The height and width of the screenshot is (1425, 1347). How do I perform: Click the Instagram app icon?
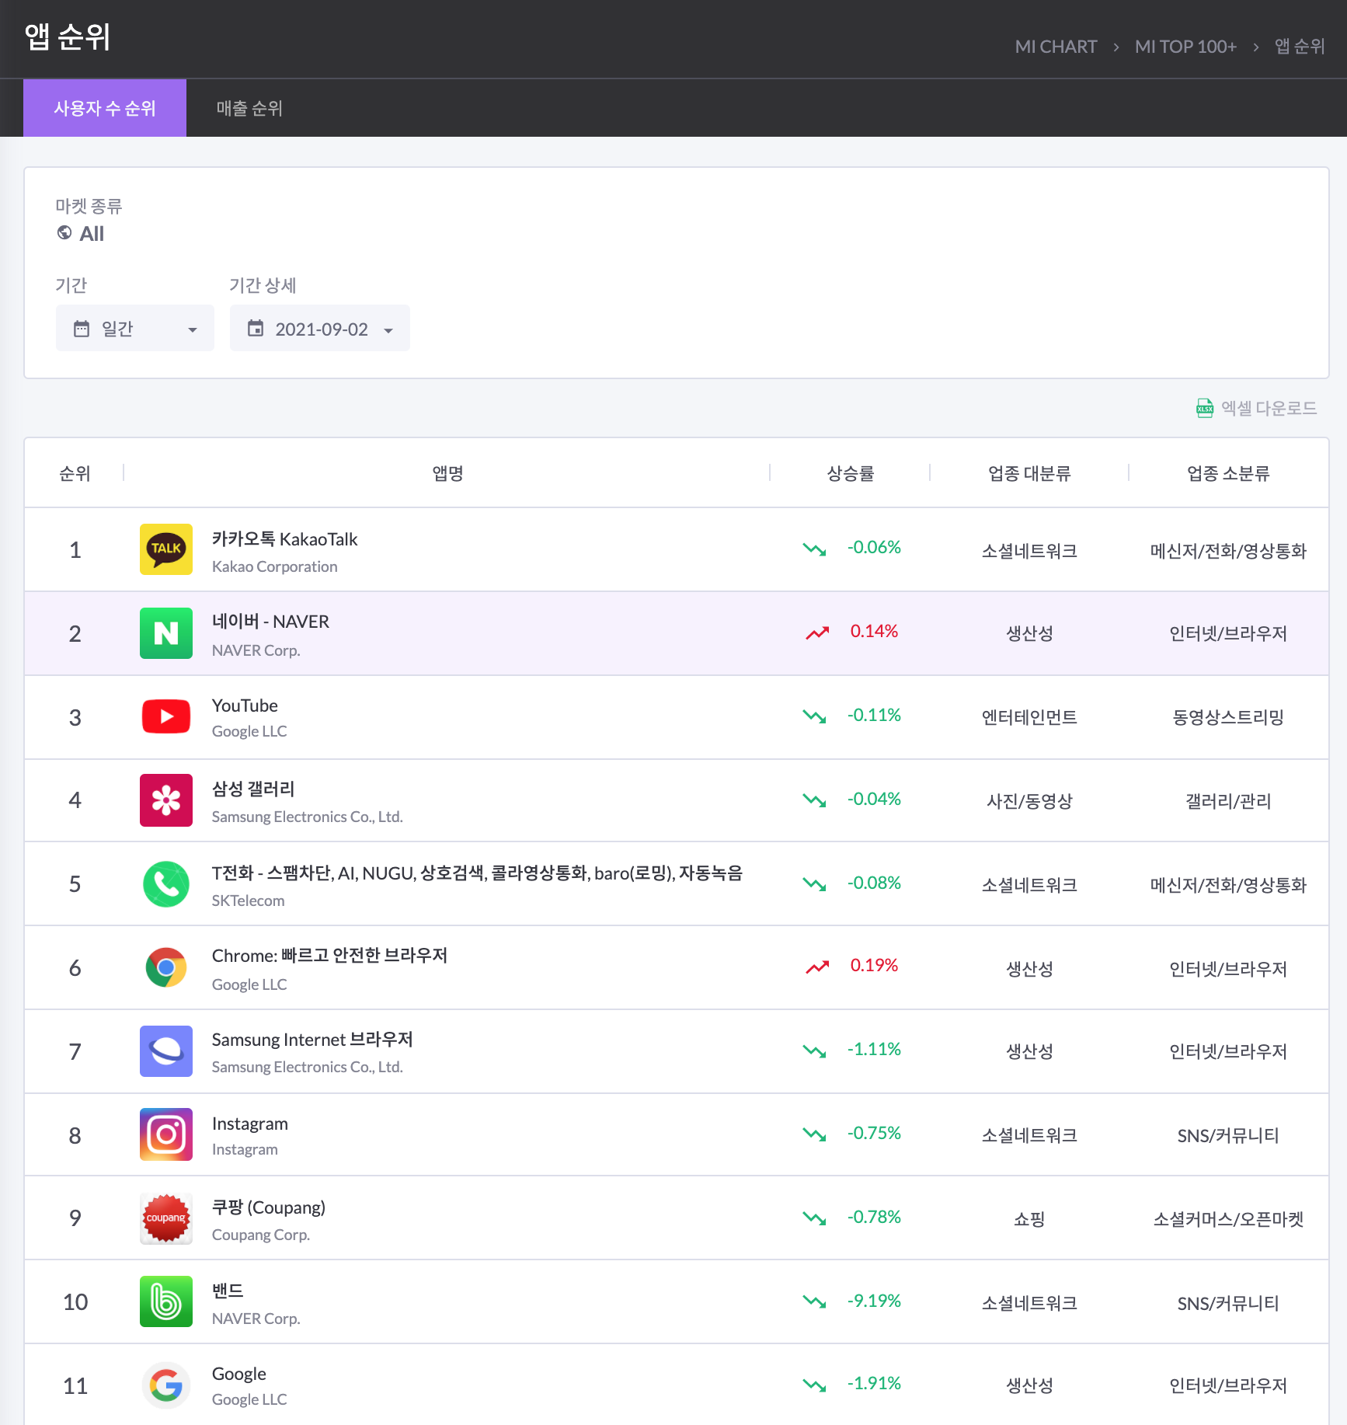tap(166, 1134)
